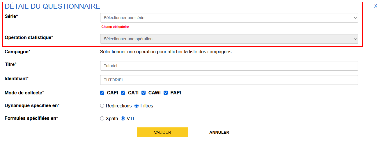Toggle the CATI checkbox
Screen dimensions: 386x141
click(123, 93)
